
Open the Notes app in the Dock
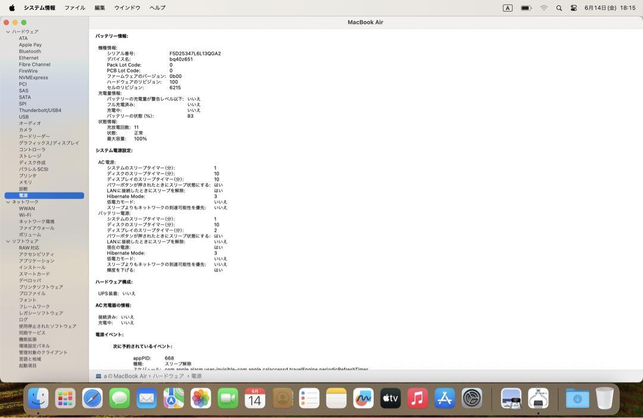tap(336, 398)
